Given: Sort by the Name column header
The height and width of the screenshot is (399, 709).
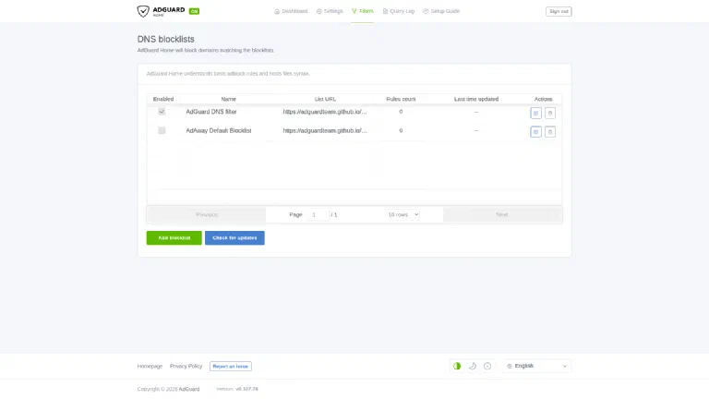Looking at the screenshot, I should [228, 99].
